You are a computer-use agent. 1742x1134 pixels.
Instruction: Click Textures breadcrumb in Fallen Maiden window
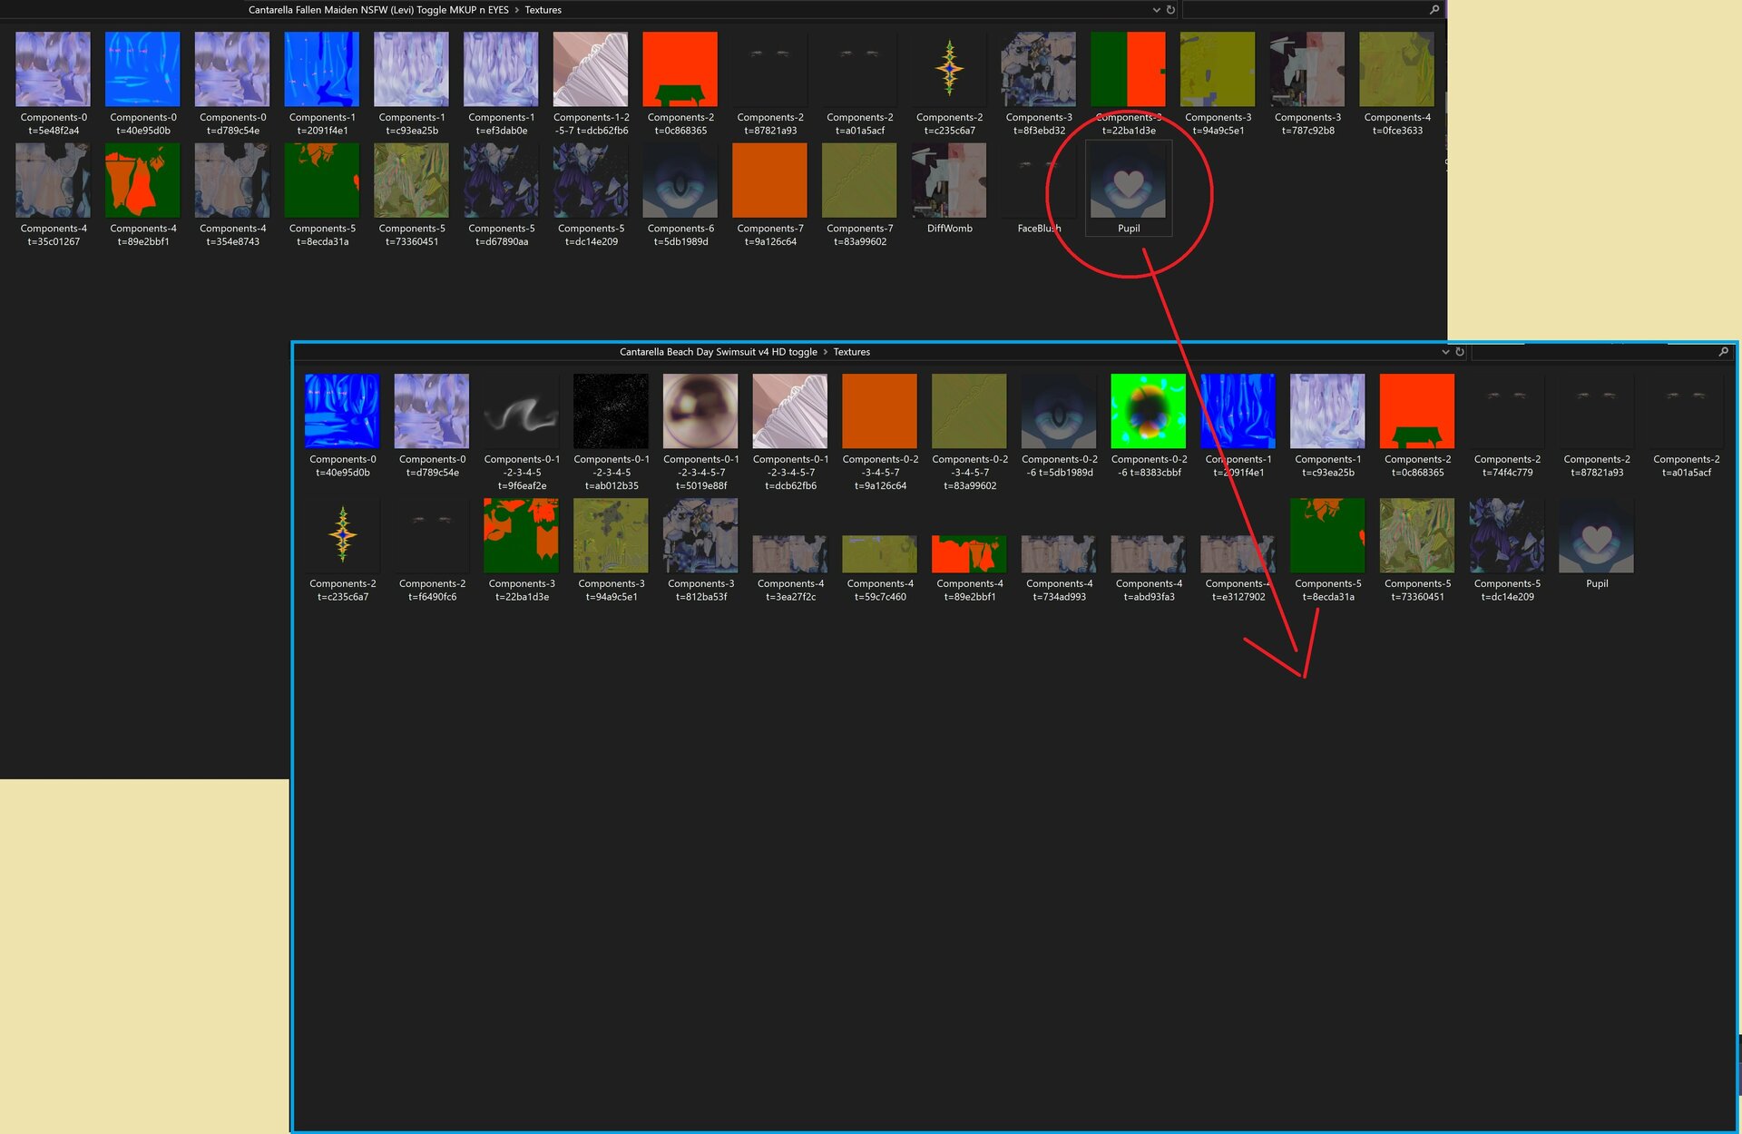pos(543,10)
